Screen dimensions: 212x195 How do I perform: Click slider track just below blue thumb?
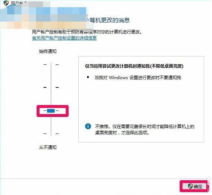click(51, 122)
